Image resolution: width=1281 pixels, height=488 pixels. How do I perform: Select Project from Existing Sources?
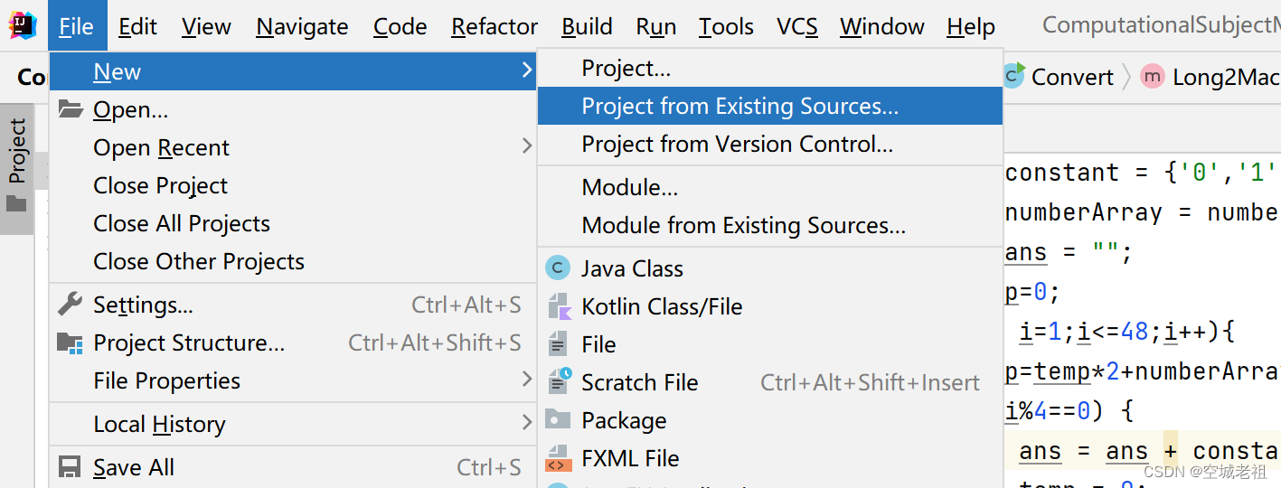click(739, 106)
